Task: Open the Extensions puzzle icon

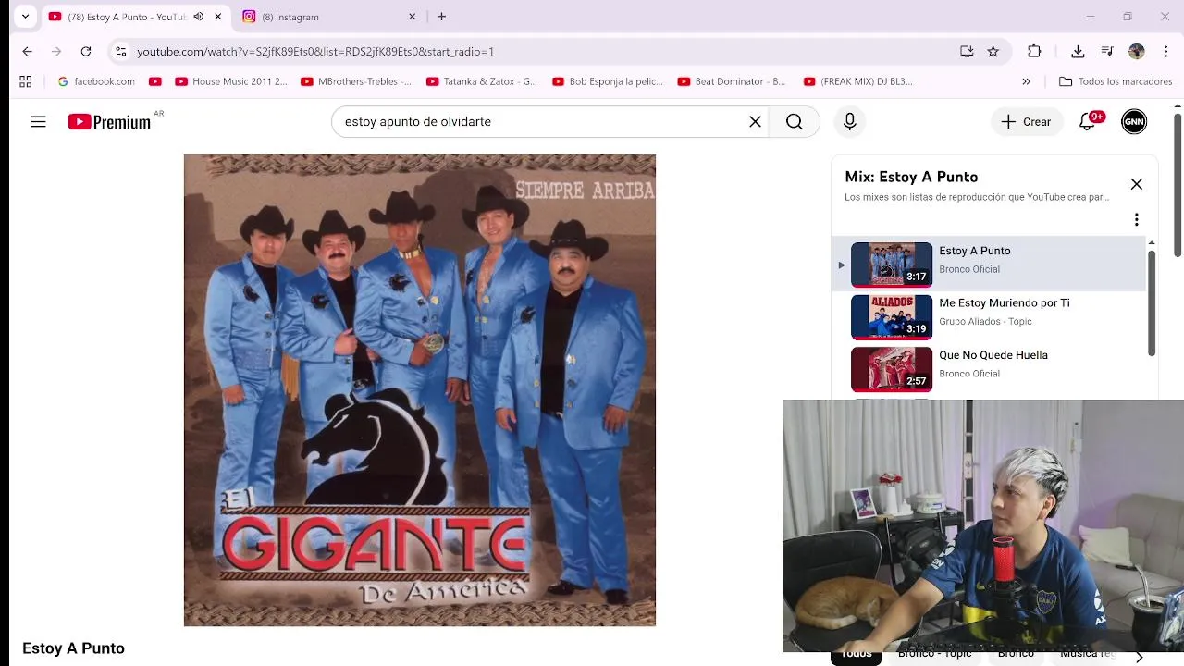Action: coord(1034,52)
